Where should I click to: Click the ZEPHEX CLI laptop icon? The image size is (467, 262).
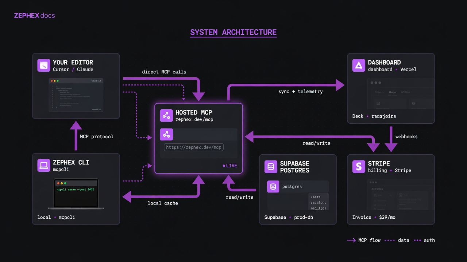pyautogui.click(x=44, y=165)
